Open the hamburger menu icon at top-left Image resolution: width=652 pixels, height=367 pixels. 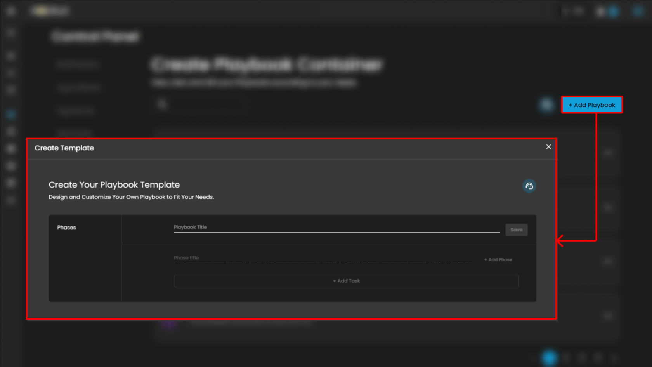pos(11,11)
